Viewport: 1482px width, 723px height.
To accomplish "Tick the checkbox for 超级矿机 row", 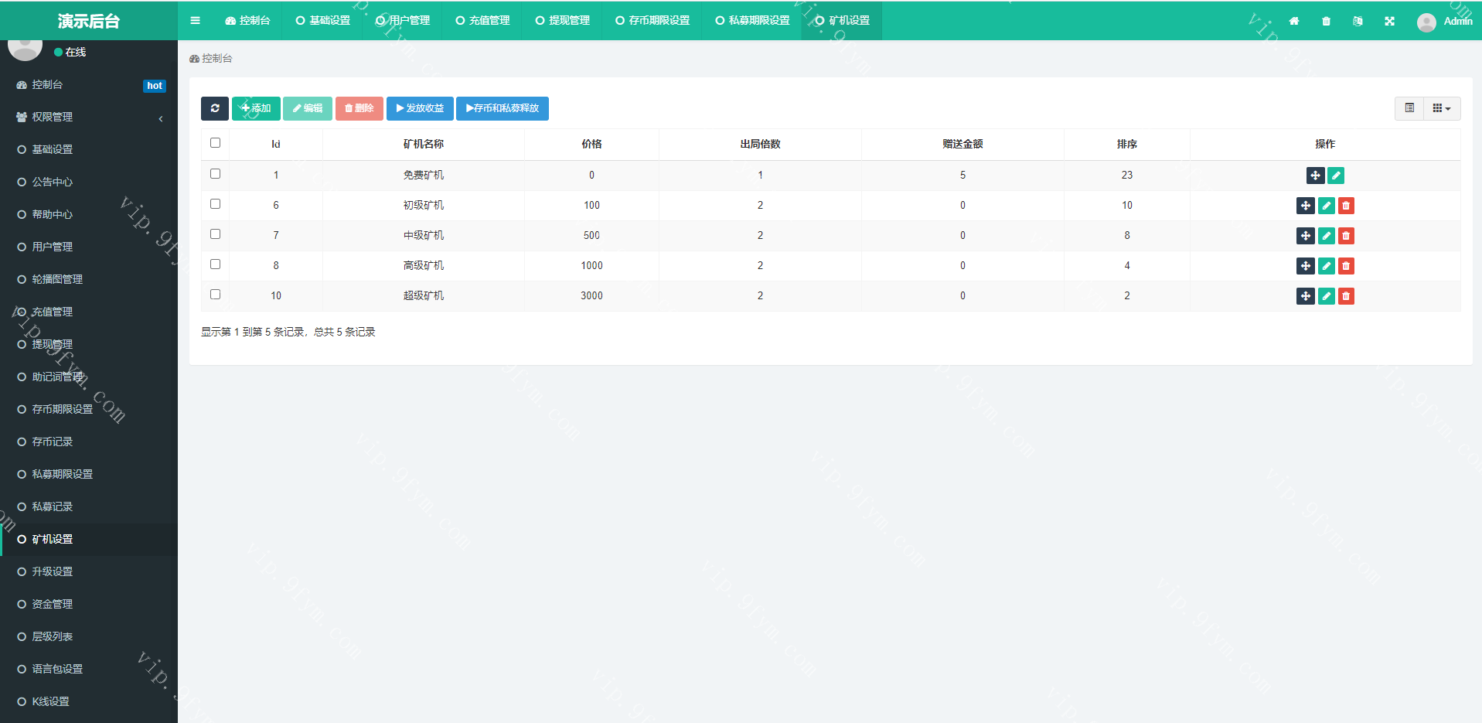I will pos(215,295).
